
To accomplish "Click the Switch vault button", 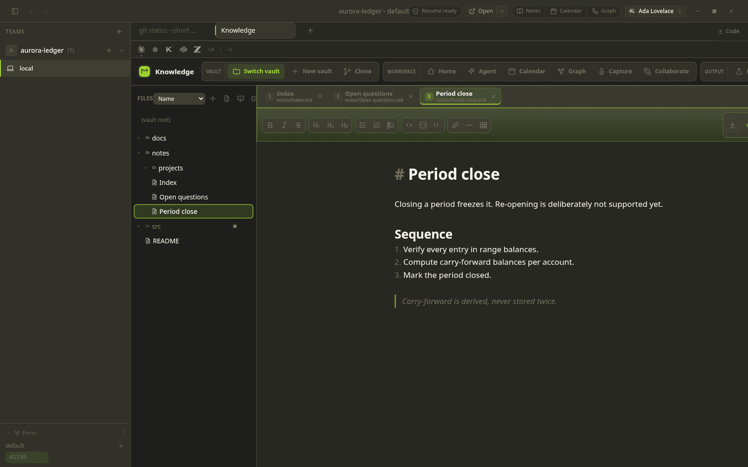I will [256, 71].
